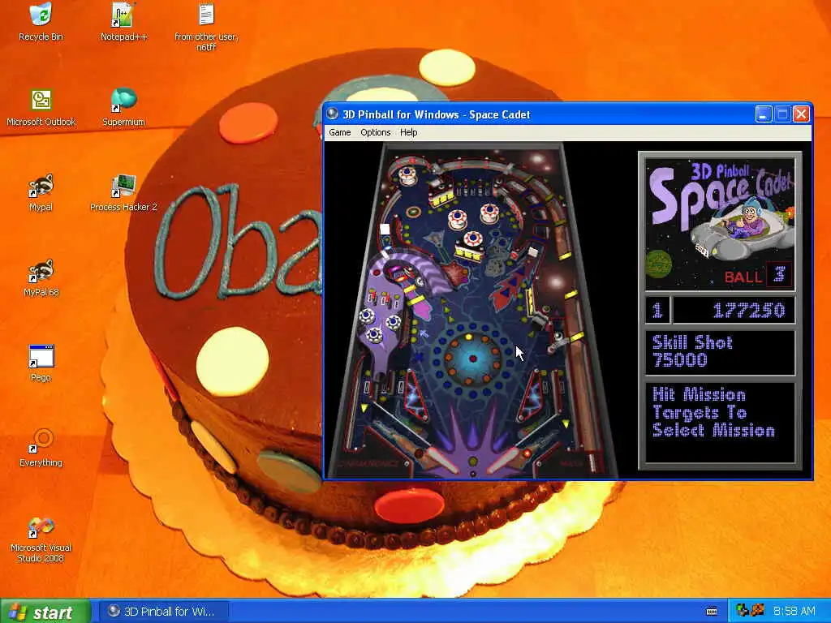Click the blue circular wormhole center
The image size is (831, 623).
tap(472, 359)
